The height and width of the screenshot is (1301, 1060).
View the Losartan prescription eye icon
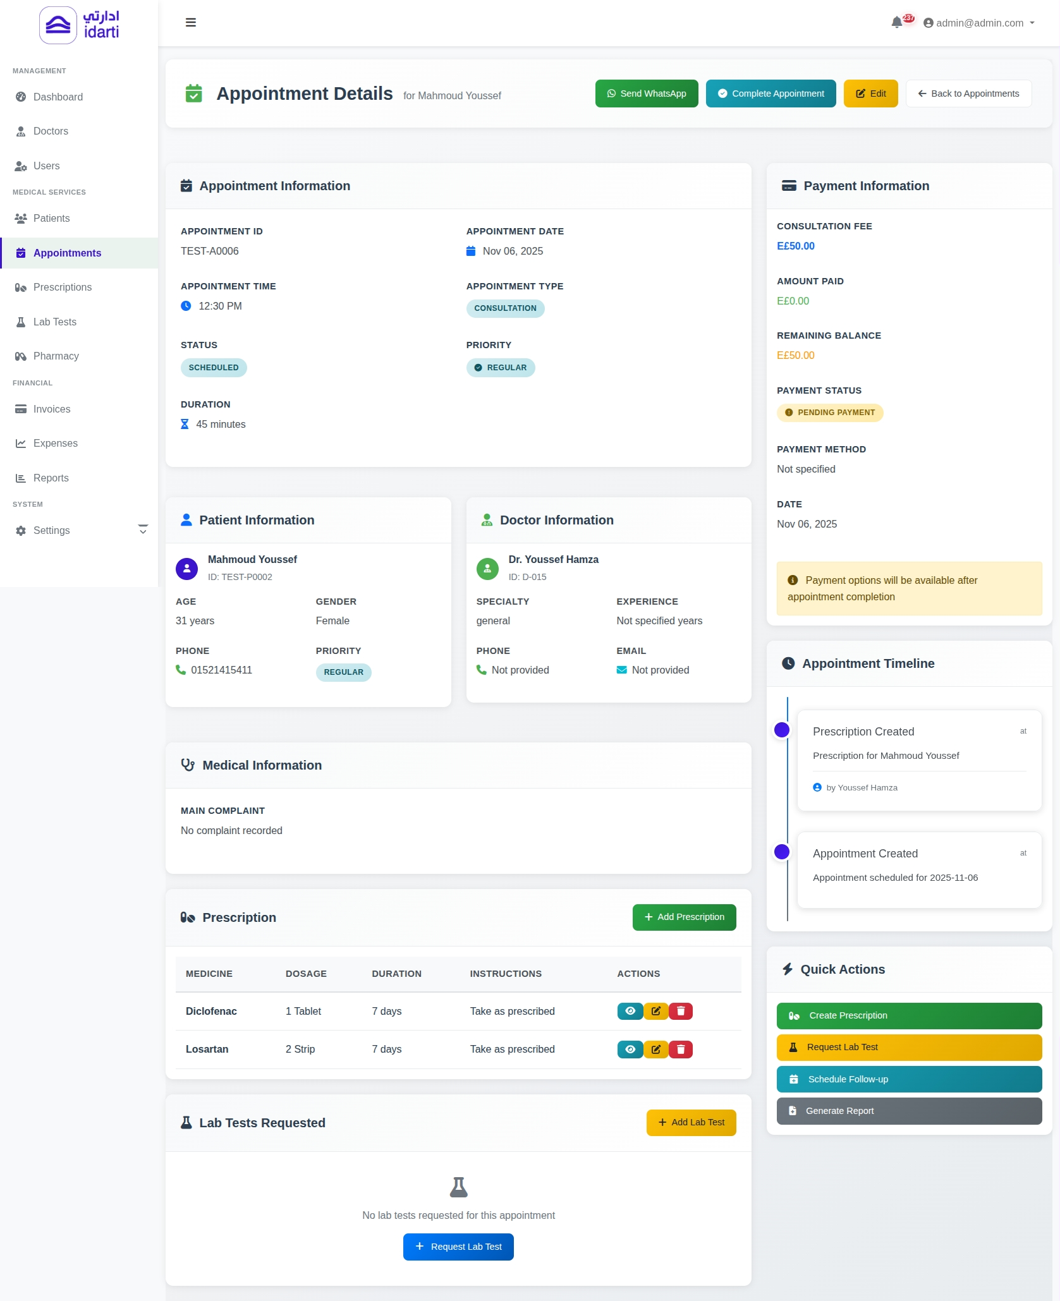point(630,1049)
